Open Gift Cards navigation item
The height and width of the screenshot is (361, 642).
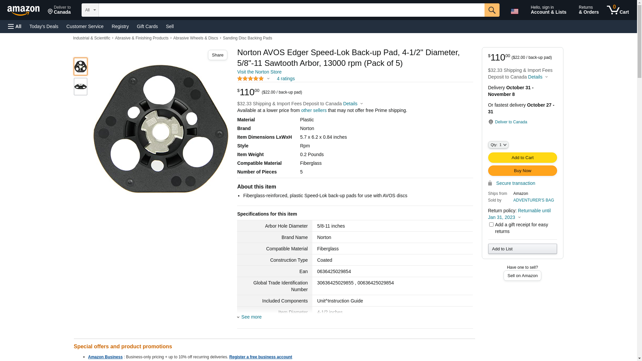147,26
